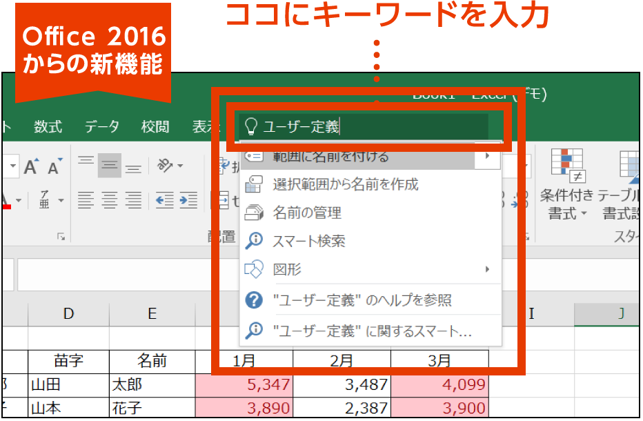Select スマート検索 in the dropdown results
The image size is (643, 421).
point(370,241)
